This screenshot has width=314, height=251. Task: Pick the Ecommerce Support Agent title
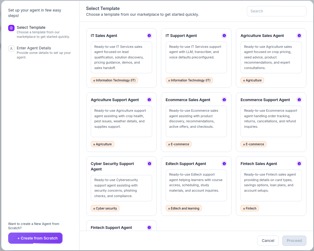pyautogui.click(x=265, y=100)
